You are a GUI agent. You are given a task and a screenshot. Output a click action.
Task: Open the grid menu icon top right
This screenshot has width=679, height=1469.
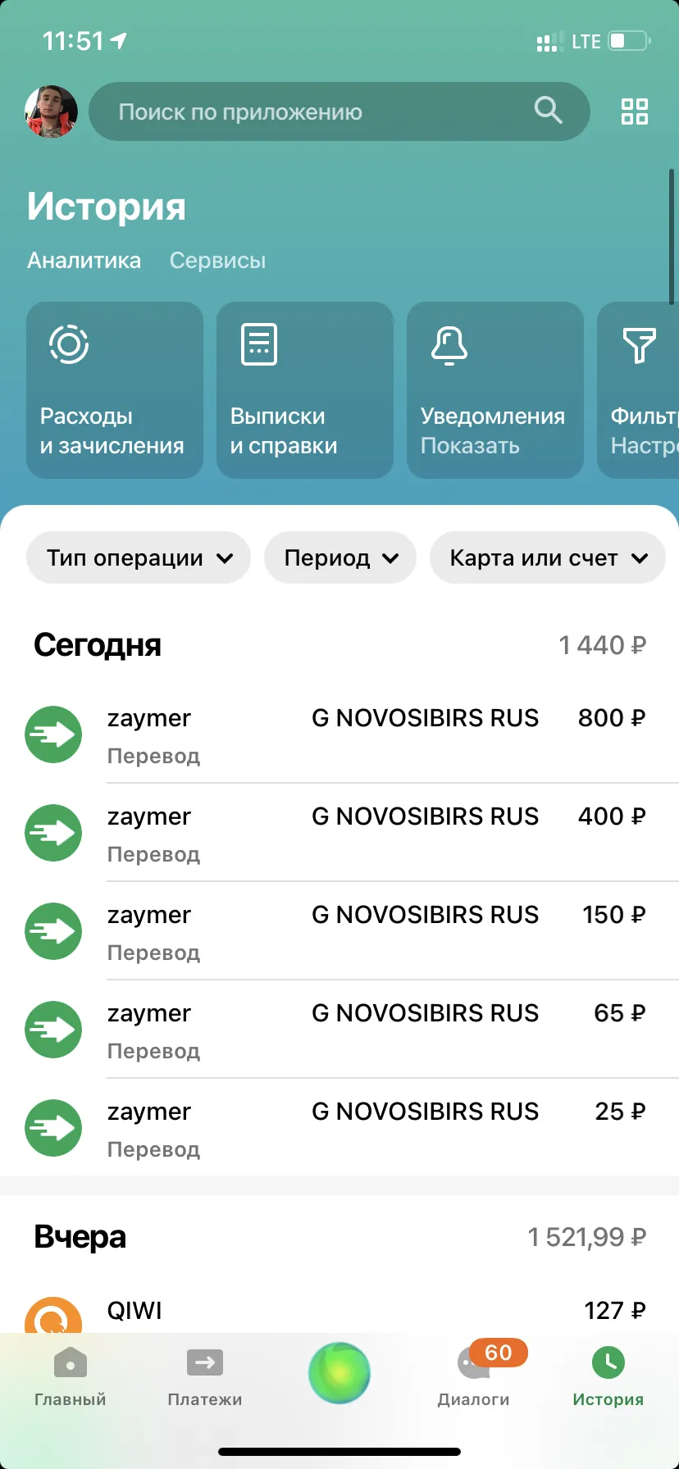click(635, 111)
